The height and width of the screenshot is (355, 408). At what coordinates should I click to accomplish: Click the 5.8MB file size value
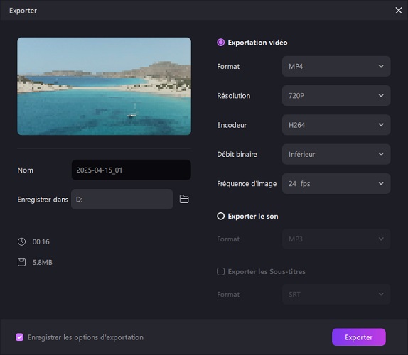43,262
